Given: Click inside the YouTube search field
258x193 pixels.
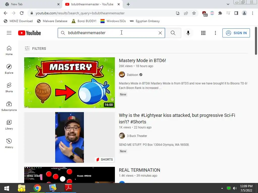Looking at the screenshot, I should click(111, 33).
